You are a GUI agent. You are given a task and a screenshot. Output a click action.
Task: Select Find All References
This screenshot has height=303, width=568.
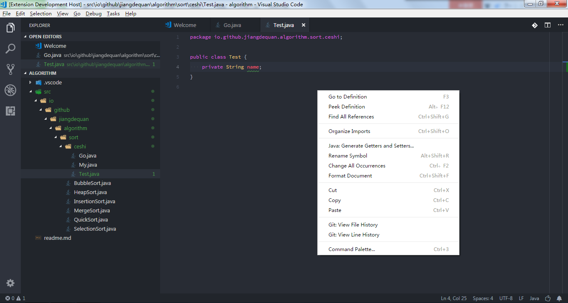point(388,117)
